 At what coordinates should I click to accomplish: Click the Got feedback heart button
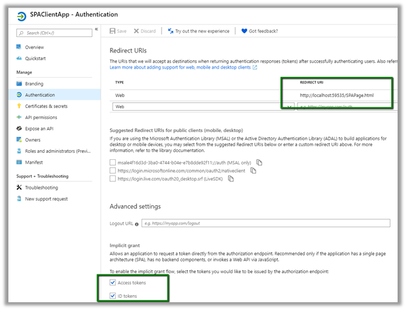(x=258, y=30)
